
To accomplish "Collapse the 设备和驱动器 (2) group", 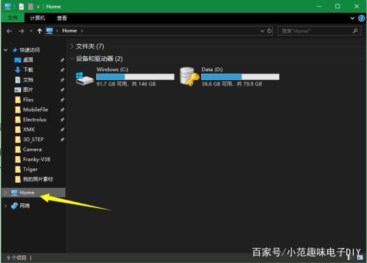I will click(72, 59).
